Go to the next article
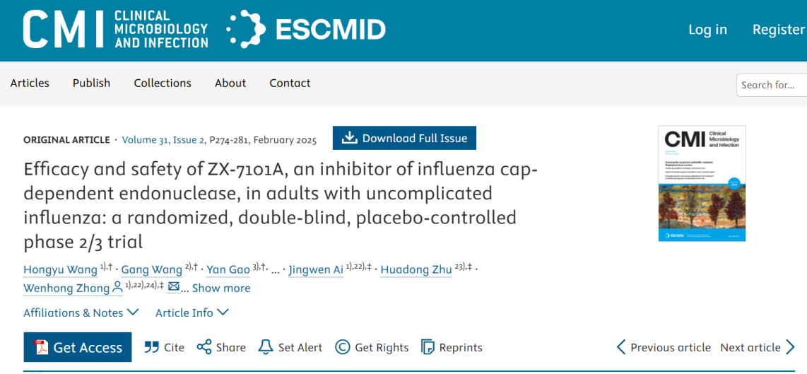Image resolution: width=807 pixels, height=374 pixels. coord(757,347)
